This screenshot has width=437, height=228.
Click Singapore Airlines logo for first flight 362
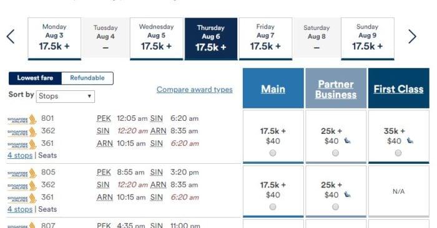click(x=22, y=131)
